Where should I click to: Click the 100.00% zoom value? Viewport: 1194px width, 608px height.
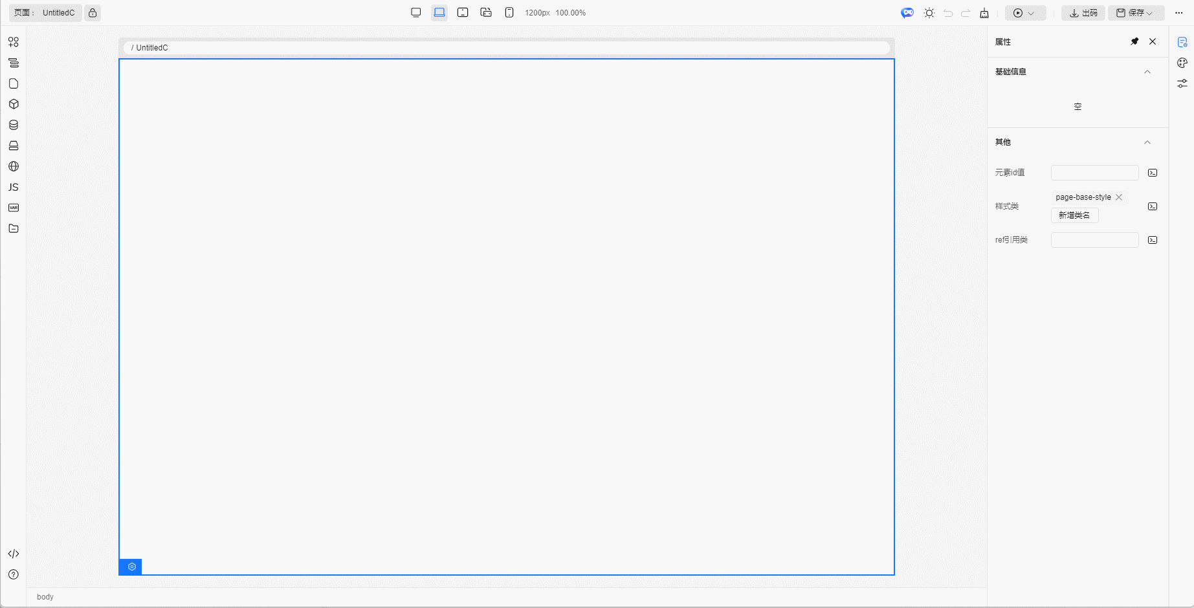pyautogui.click(x=571, y=13)
